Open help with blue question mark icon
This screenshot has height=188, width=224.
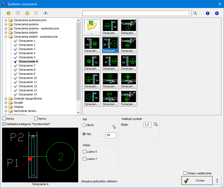tap(207, 13)
